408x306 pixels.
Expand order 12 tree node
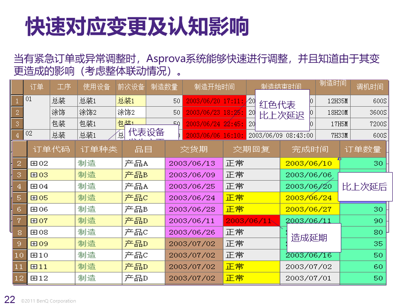[x=34, y=278]
